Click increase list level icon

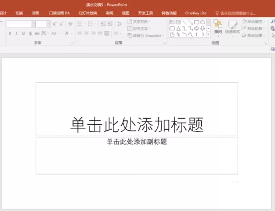point(110,24)
